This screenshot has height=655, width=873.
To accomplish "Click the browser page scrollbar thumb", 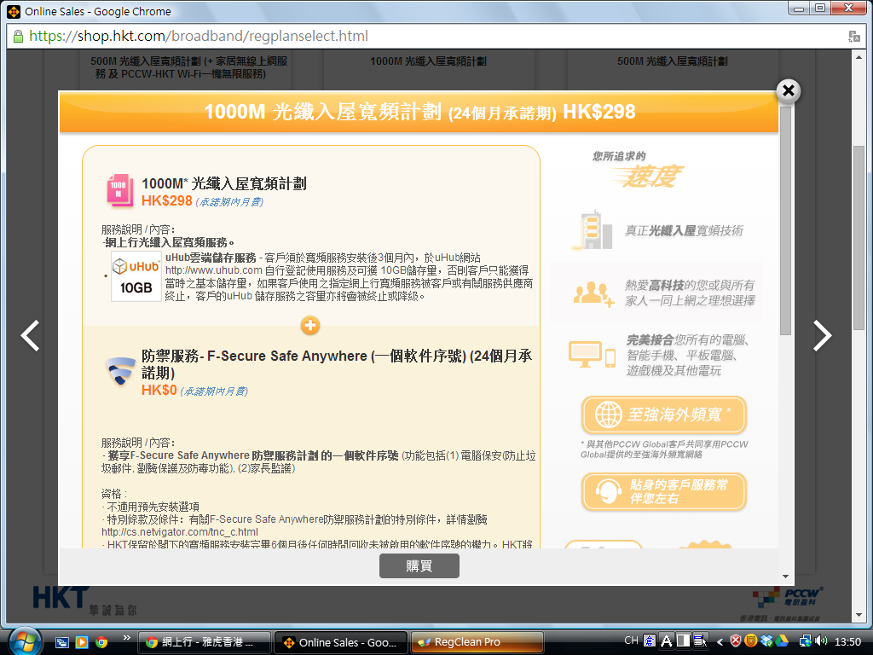I will coord(859,237).
